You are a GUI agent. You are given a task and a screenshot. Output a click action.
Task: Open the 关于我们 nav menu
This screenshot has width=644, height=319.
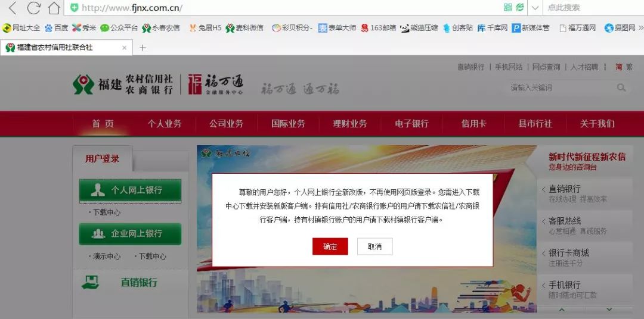pyautogui.click(x=597, y=123)
